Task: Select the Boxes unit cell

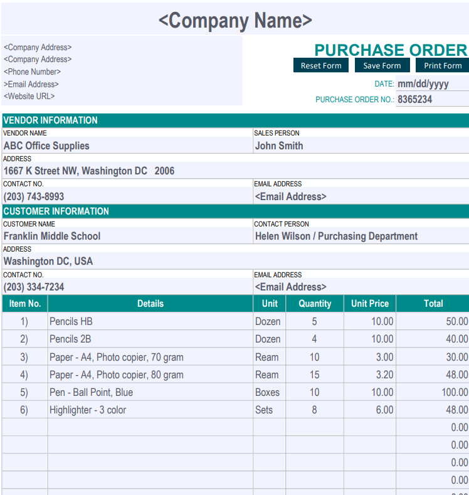Action: [x=270, y=392]
